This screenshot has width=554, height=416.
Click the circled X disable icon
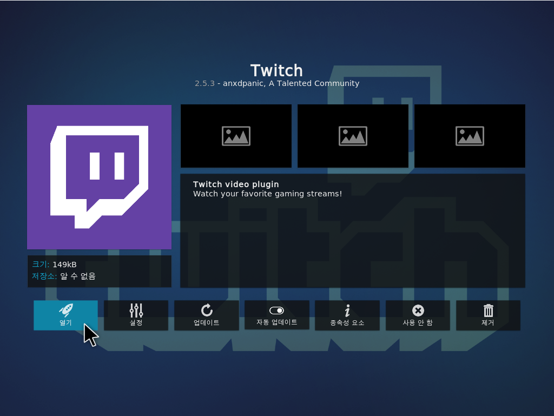(418, 310)
